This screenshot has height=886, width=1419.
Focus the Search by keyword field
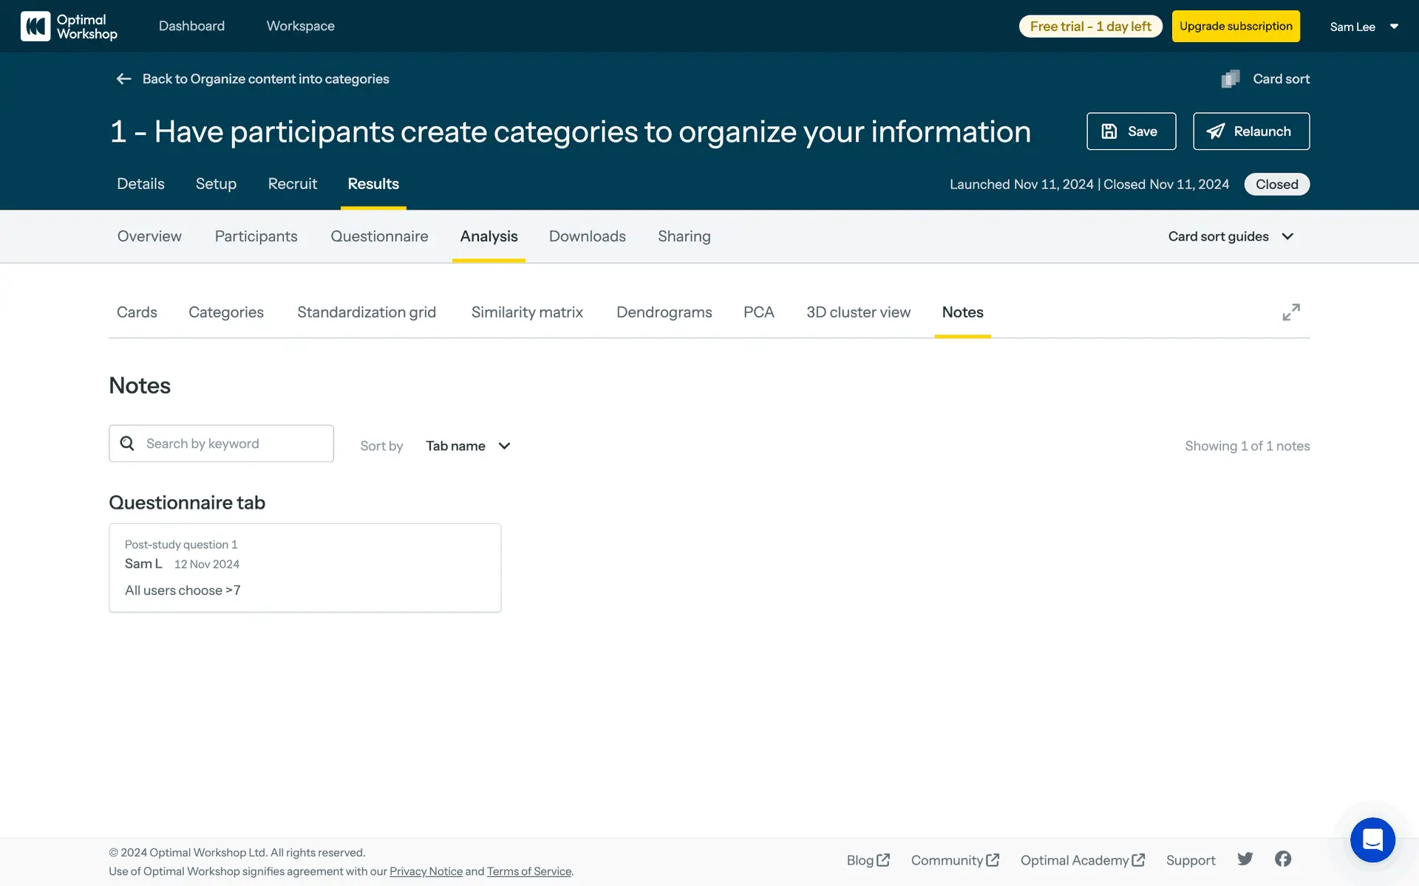tap(233, 444)
